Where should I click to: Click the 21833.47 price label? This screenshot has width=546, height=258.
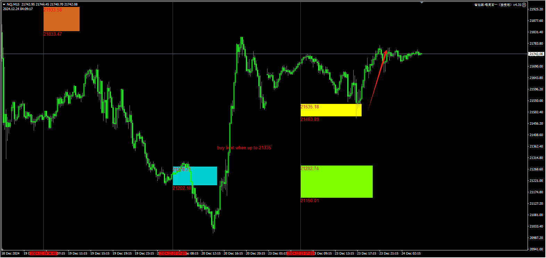tap(53, 34)
